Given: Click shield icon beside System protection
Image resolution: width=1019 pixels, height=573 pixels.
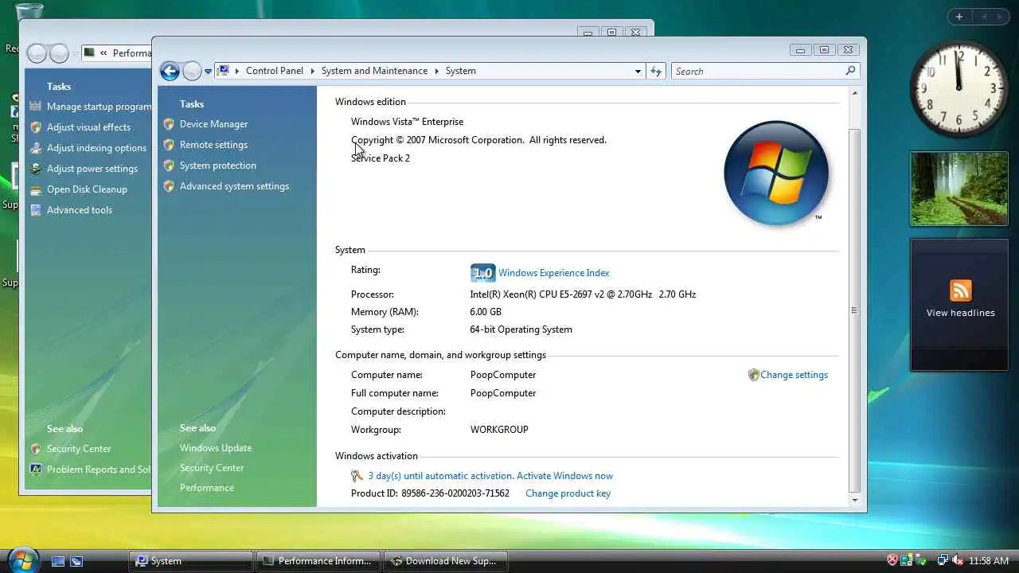Looking at the screenshot, I should point(169,166).
